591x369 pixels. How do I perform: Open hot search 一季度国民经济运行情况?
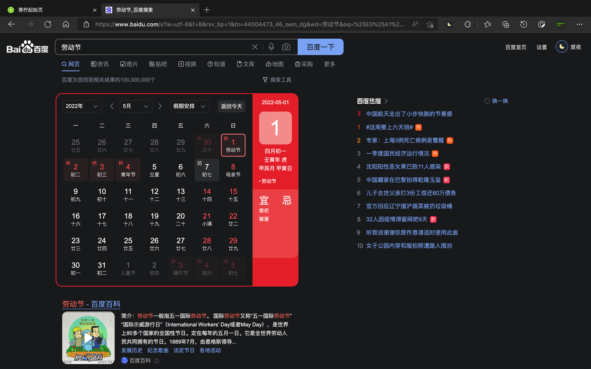[x=398, y=153]
